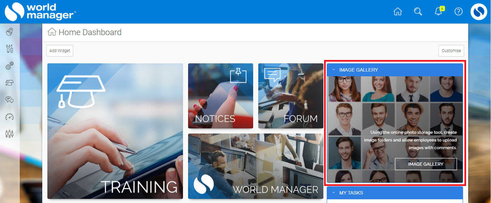Open the locations icon in the sidebar
The image size is (491, 203).
tap(9, 31)
